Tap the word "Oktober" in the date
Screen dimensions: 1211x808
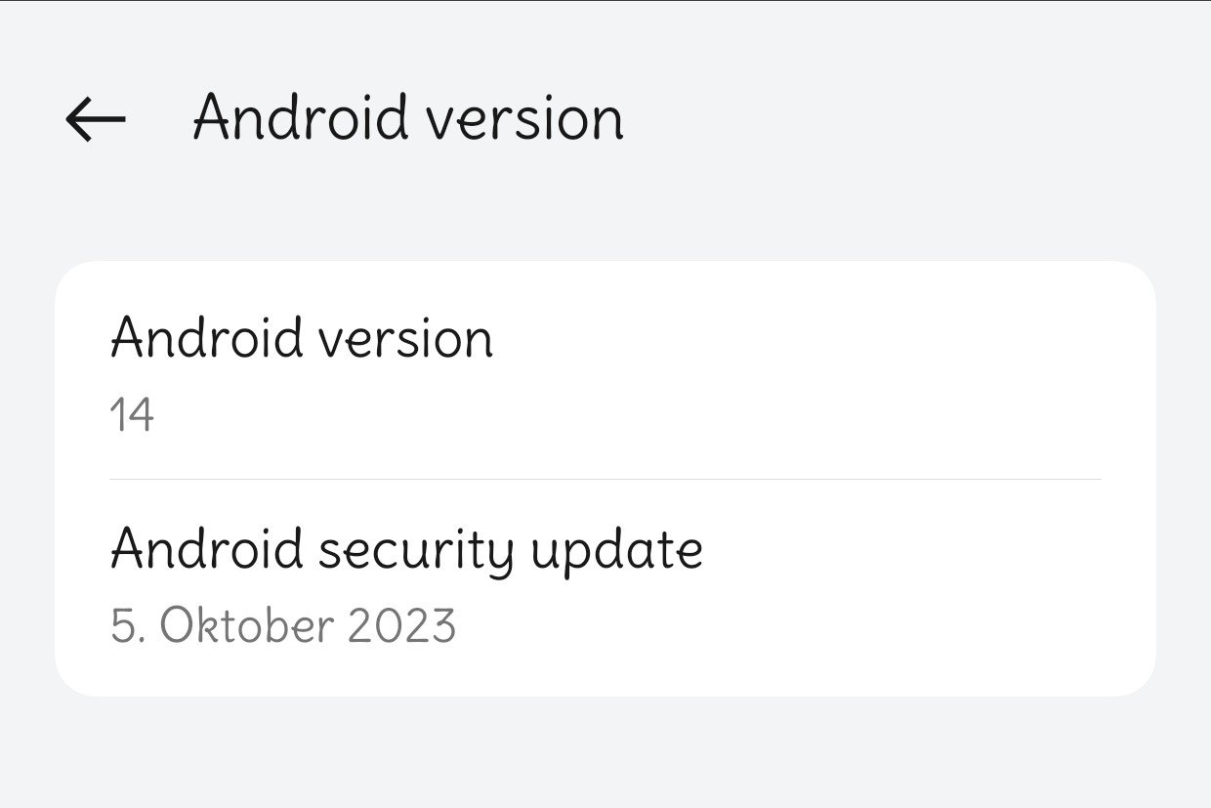(x=245, y=625)
